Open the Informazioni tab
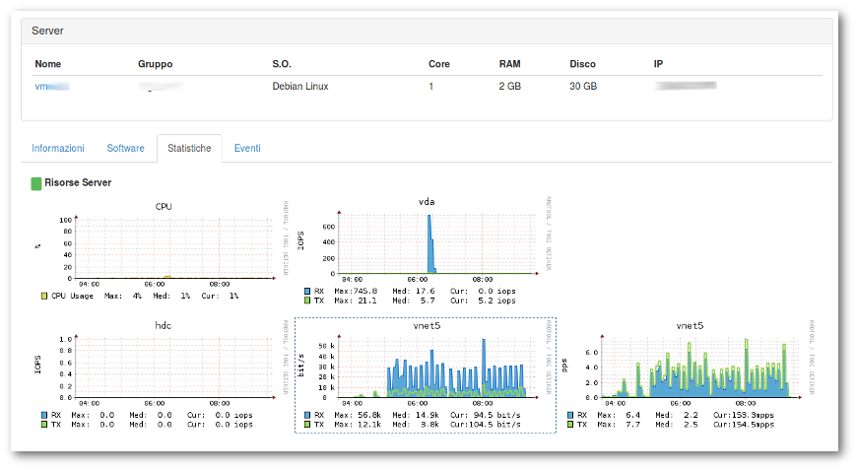 pos(58,148)
